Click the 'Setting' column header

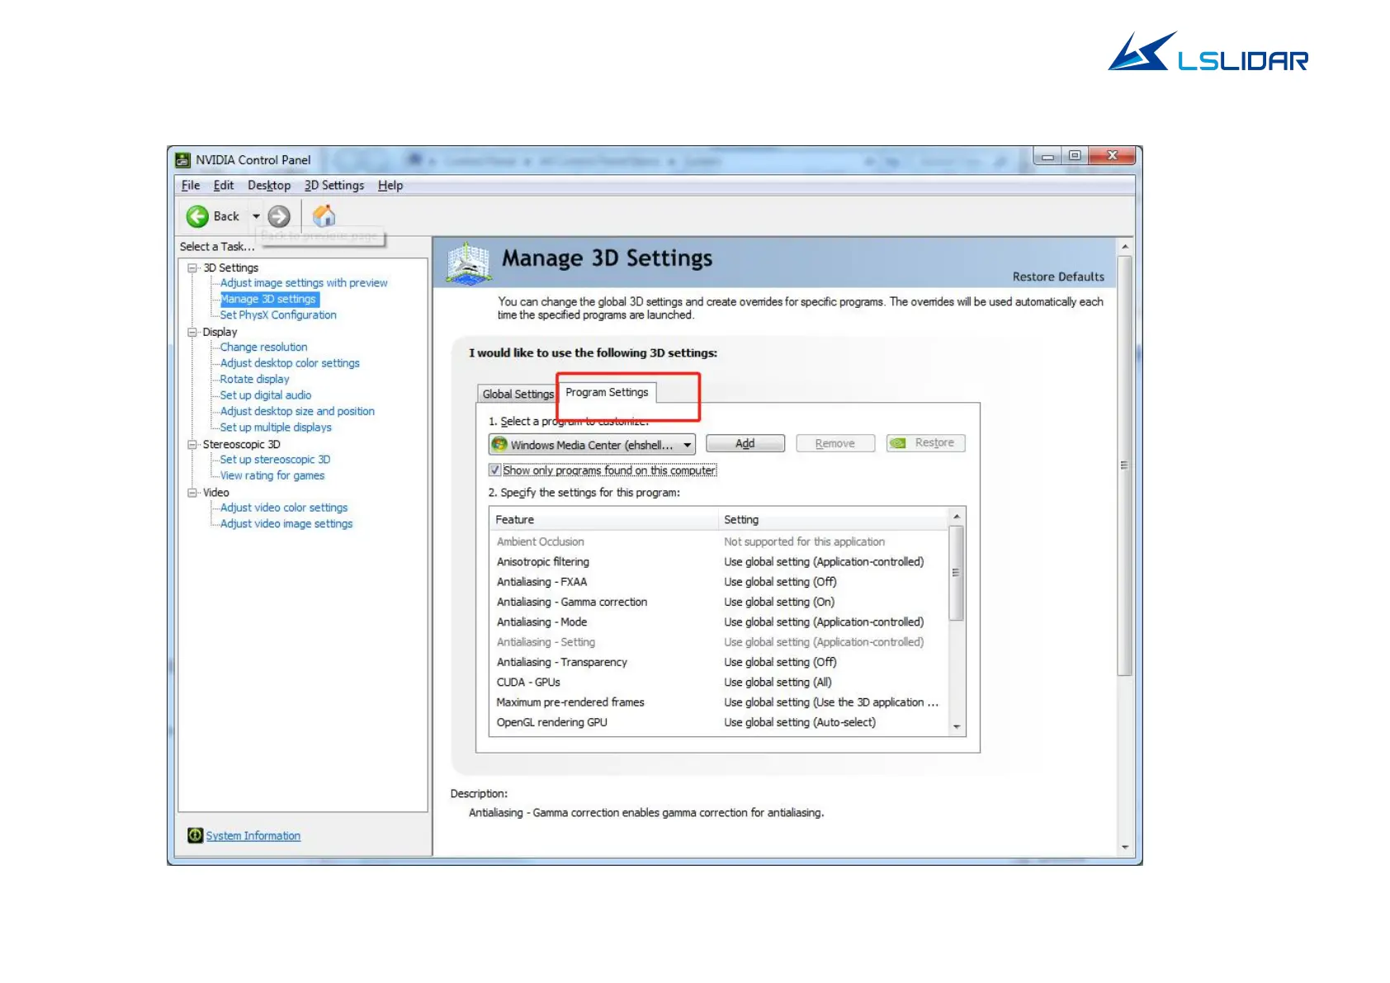point(834,520)
